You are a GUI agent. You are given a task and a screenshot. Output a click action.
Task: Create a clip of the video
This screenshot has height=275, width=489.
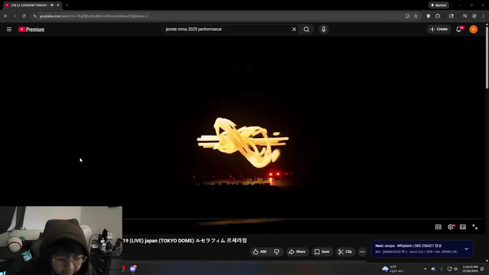click(345, 252)
